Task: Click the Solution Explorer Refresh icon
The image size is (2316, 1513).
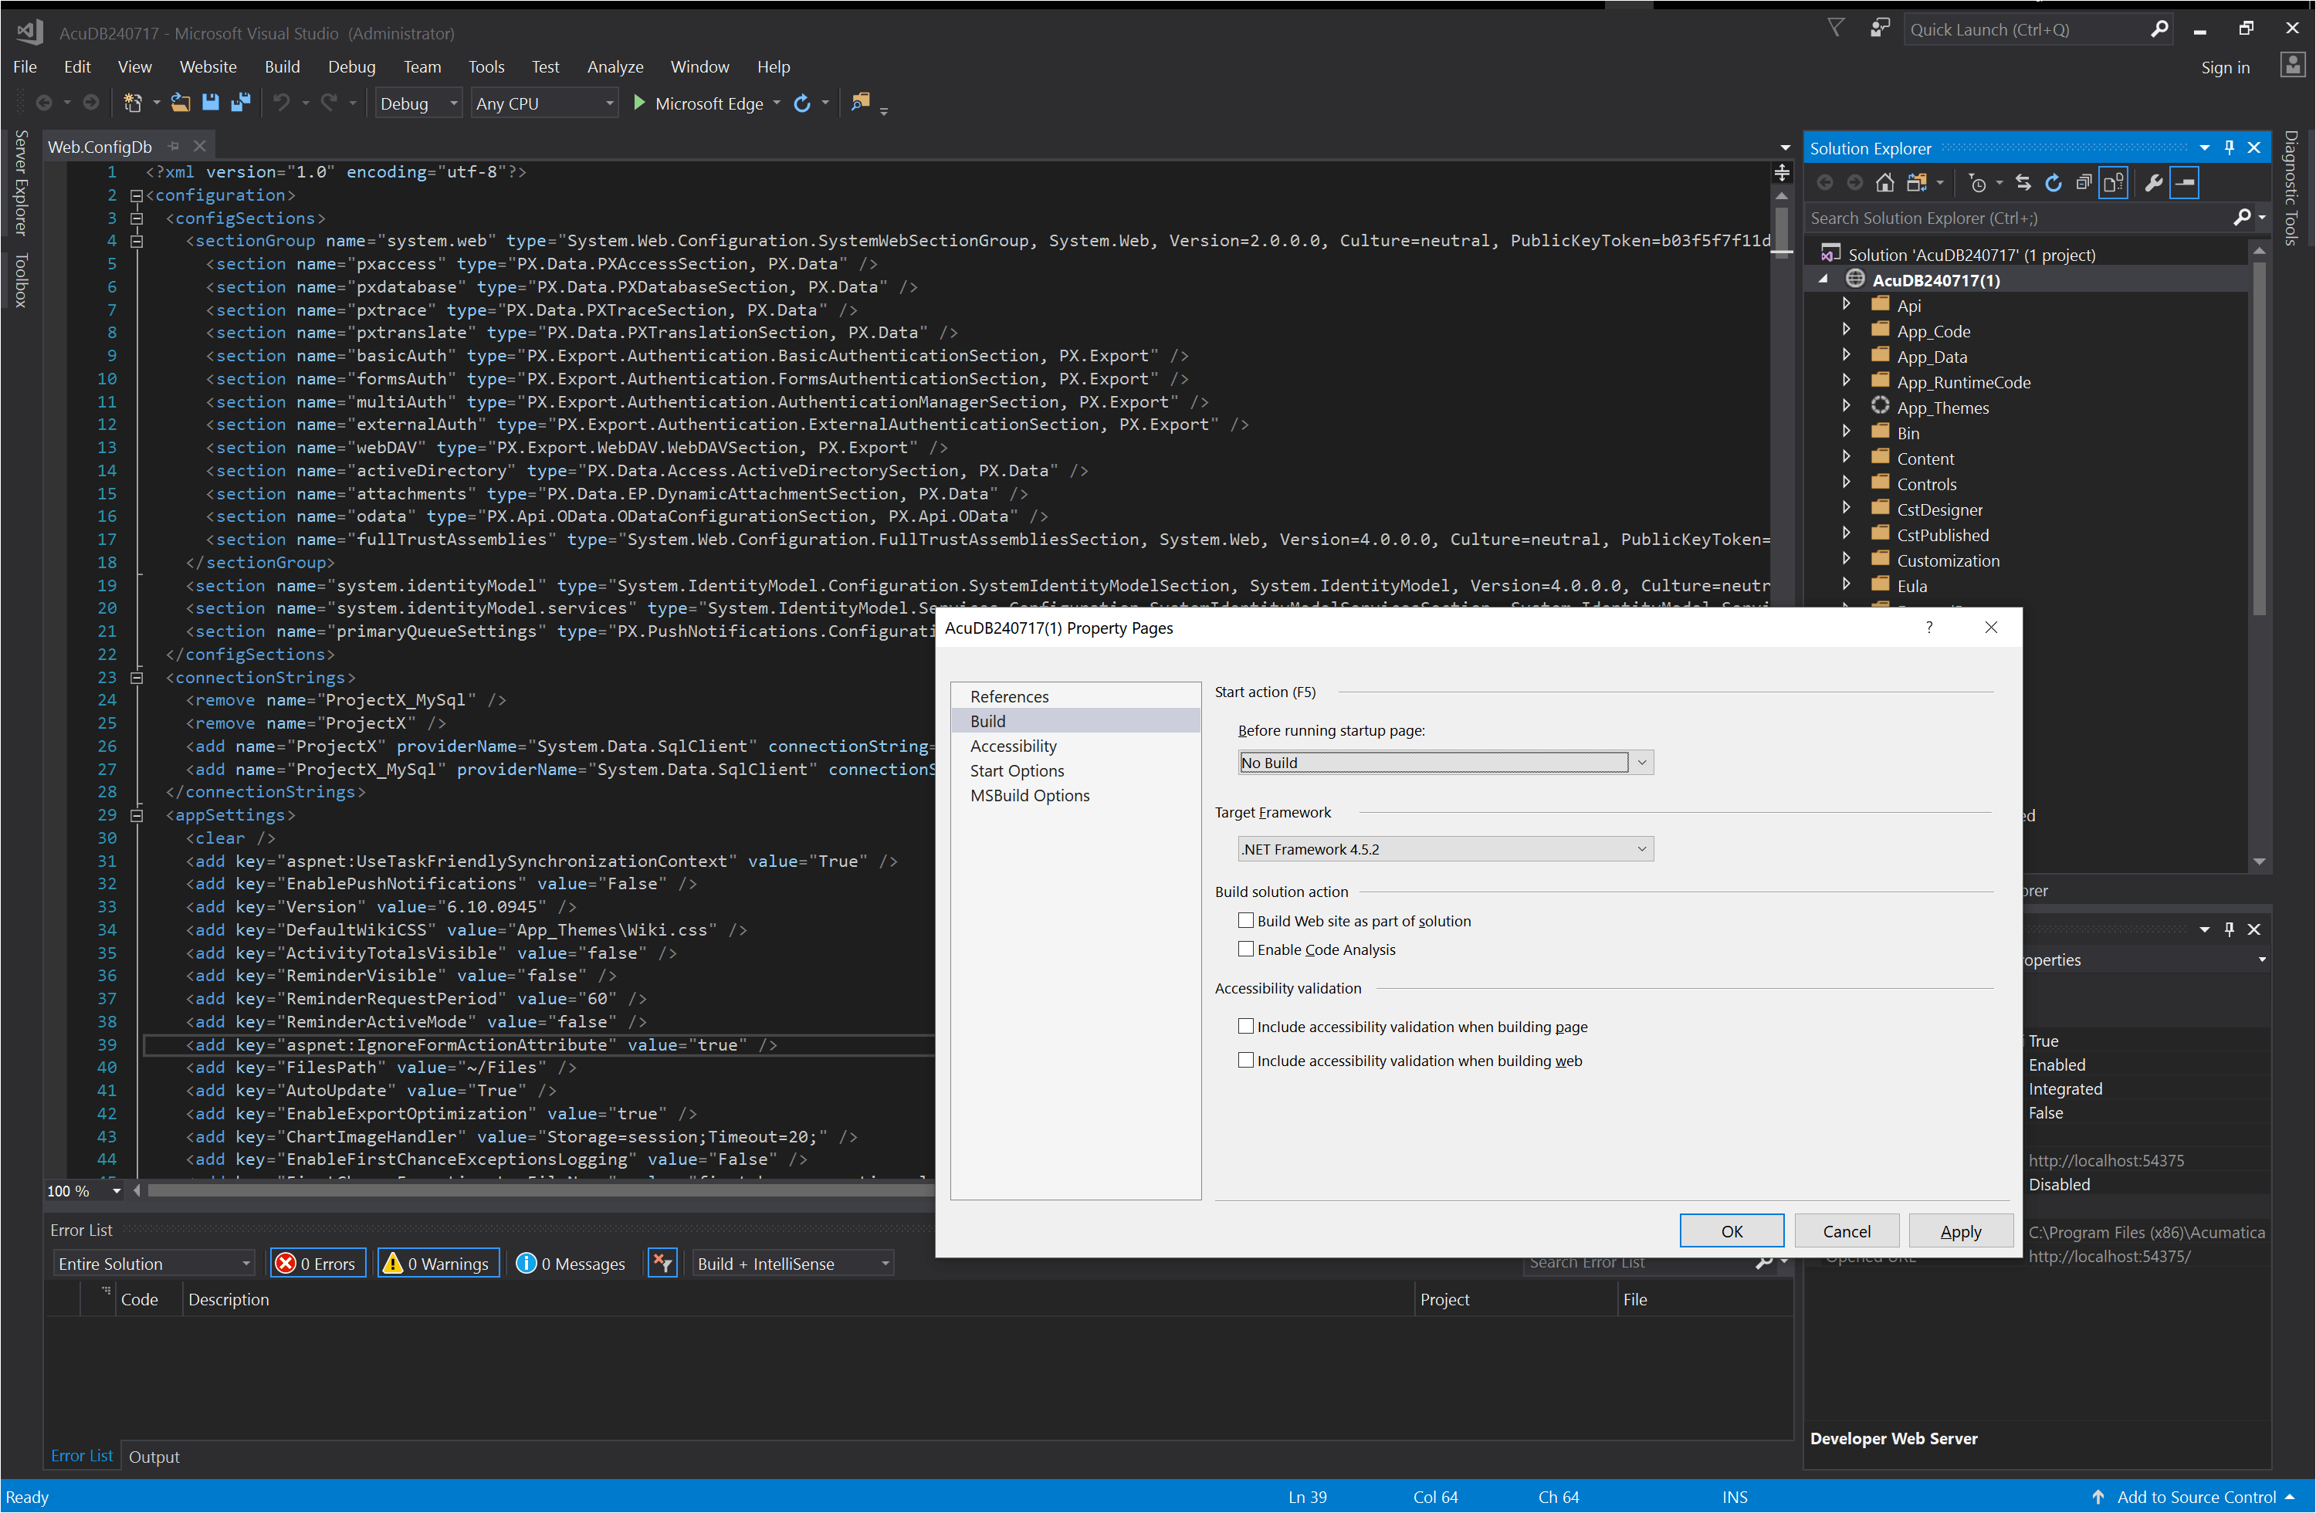Action: tap(2054, 182)
